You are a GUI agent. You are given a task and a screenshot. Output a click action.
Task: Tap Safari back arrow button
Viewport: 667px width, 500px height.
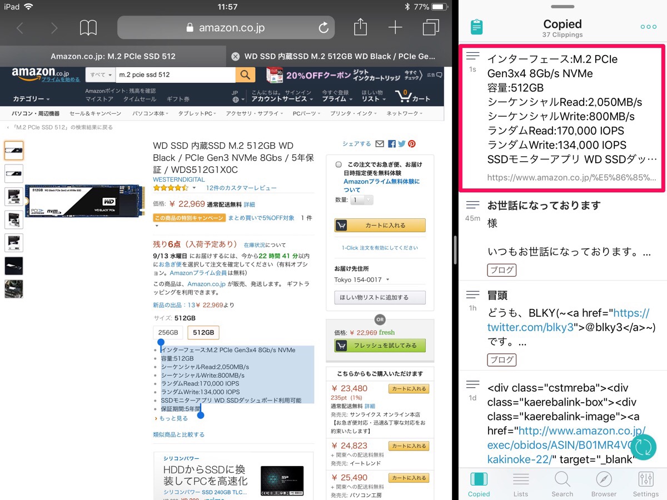pos(20,28)
